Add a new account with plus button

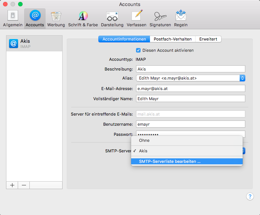tap(12, 185)
